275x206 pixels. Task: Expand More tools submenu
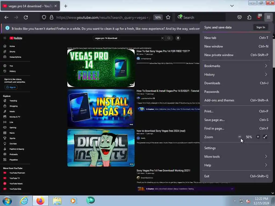[x=236, y=156]
